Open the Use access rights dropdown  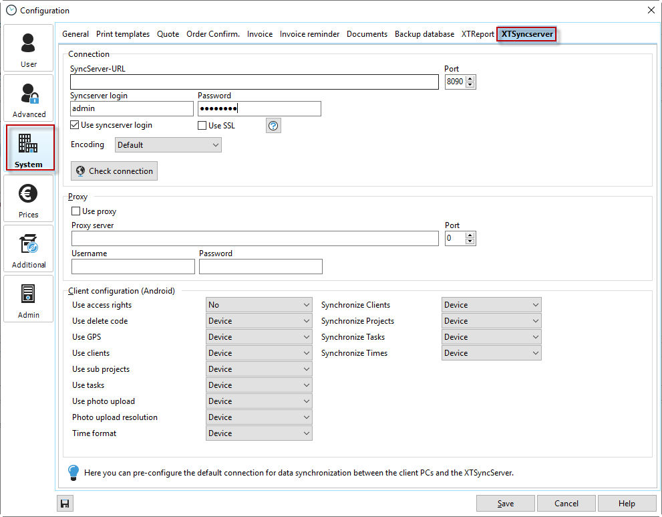point(259,305)
